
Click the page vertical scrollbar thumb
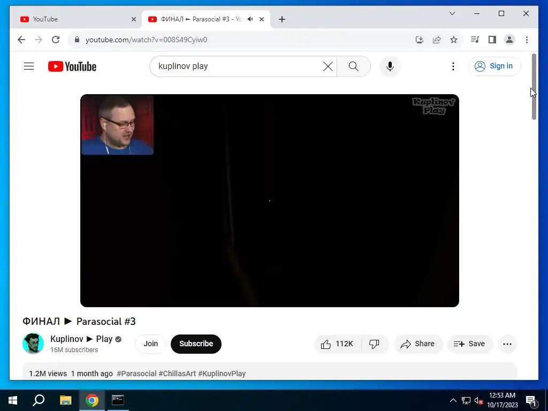coord(534,87)
